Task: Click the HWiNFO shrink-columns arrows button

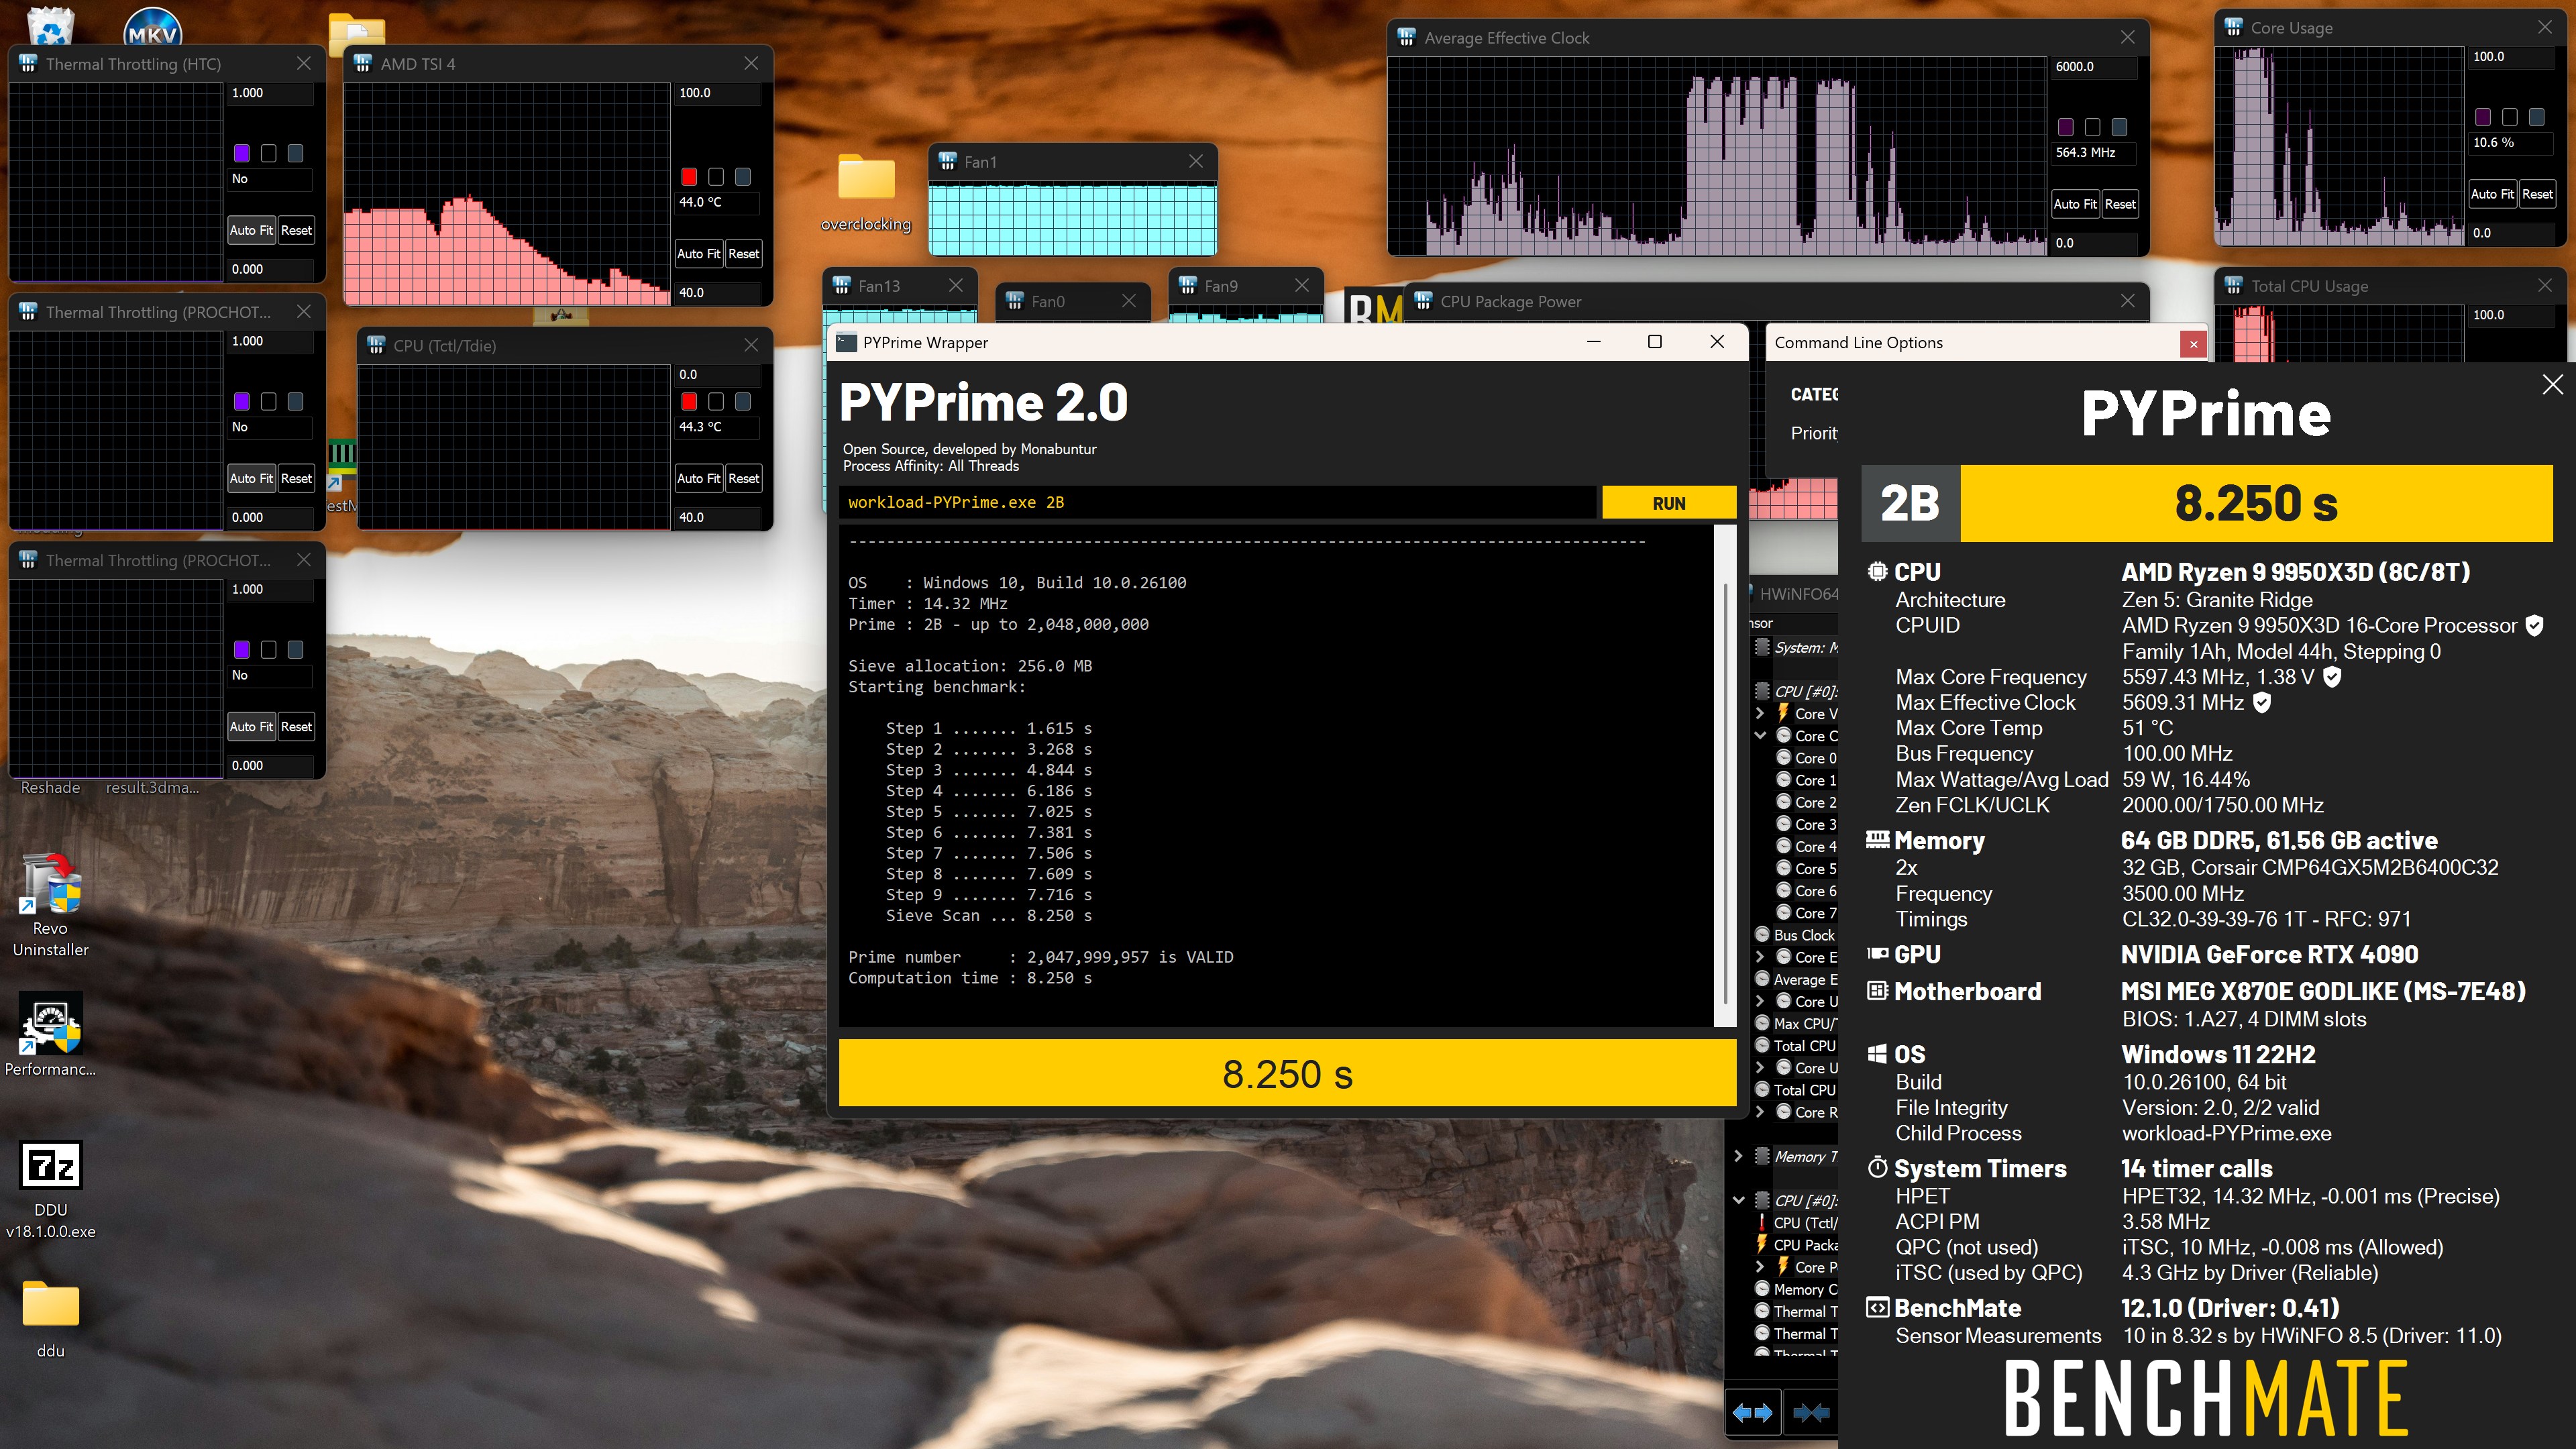Action: tap(1811, 1412)
